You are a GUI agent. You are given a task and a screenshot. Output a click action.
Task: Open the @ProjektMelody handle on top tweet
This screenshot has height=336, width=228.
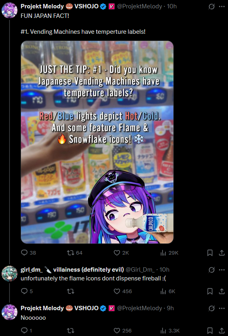tap(139, 6)
